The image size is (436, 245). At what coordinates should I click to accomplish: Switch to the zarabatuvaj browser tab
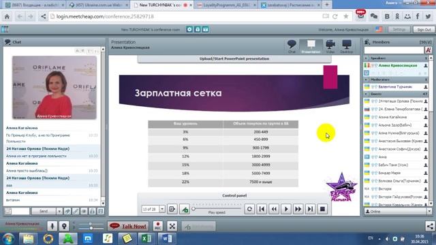[291, 5]
